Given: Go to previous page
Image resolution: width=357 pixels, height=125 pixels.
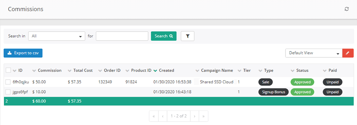Looking at the screenshot, I should 162,116.
